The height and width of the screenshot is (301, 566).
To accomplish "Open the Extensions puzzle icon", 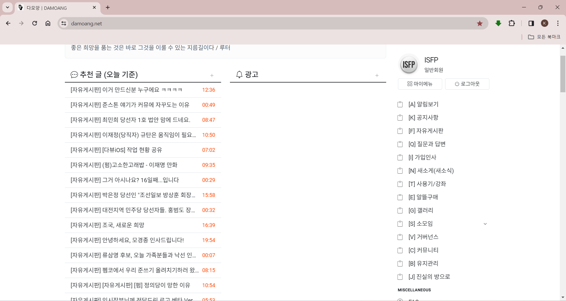I will (x=512, y=23).
